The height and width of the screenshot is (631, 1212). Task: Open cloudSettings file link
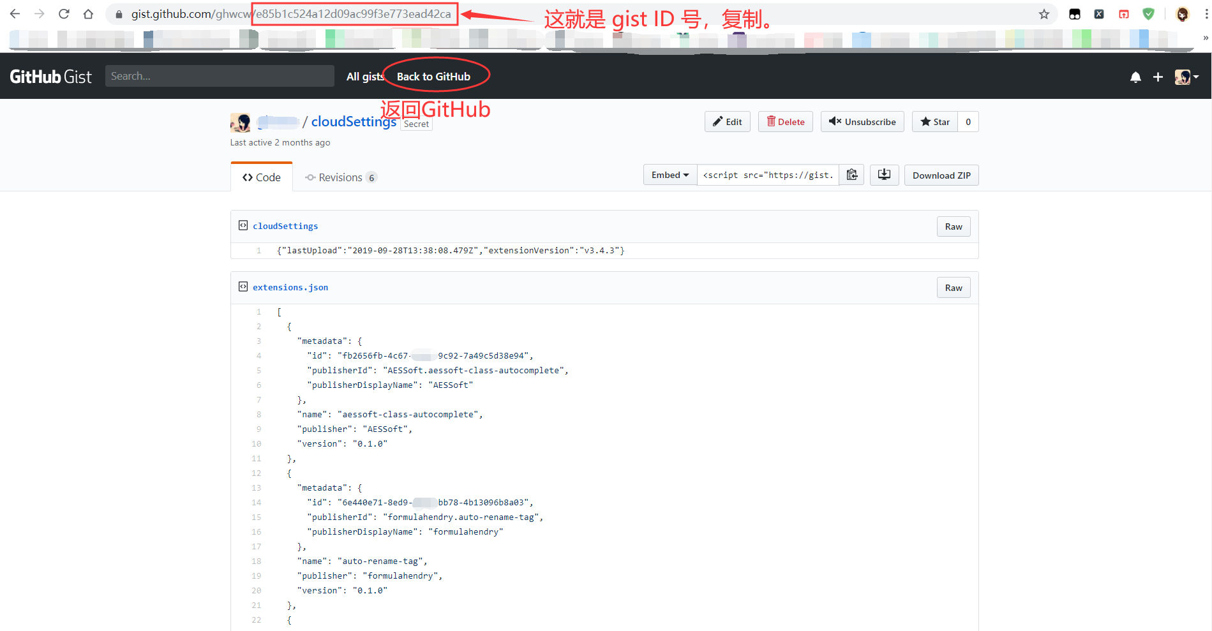coord(285,226)
